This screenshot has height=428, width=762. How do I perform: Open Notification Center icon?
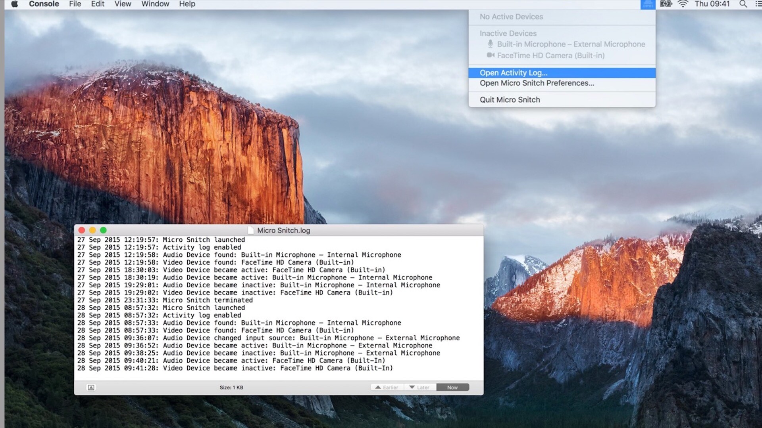point(758,4)
